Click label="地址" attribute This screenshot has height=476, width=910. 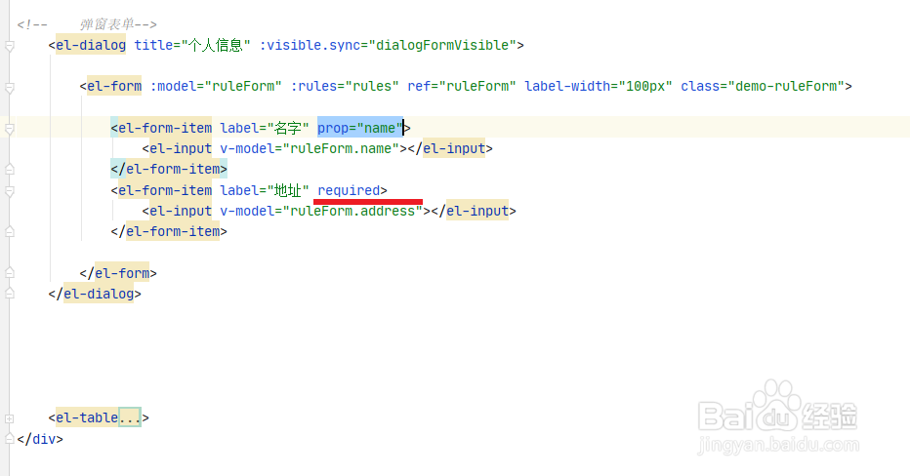coord(264,191)
